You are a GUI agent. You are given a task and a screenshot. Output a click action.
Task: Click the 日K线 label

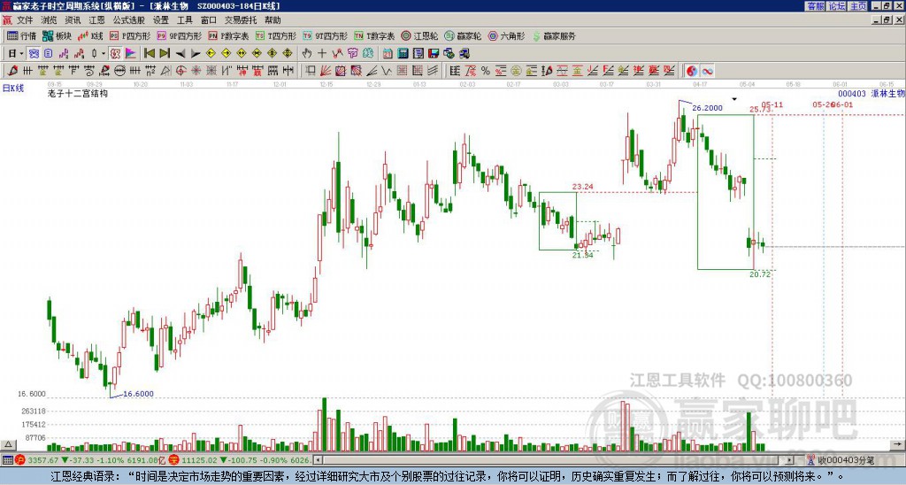(13, 89)
